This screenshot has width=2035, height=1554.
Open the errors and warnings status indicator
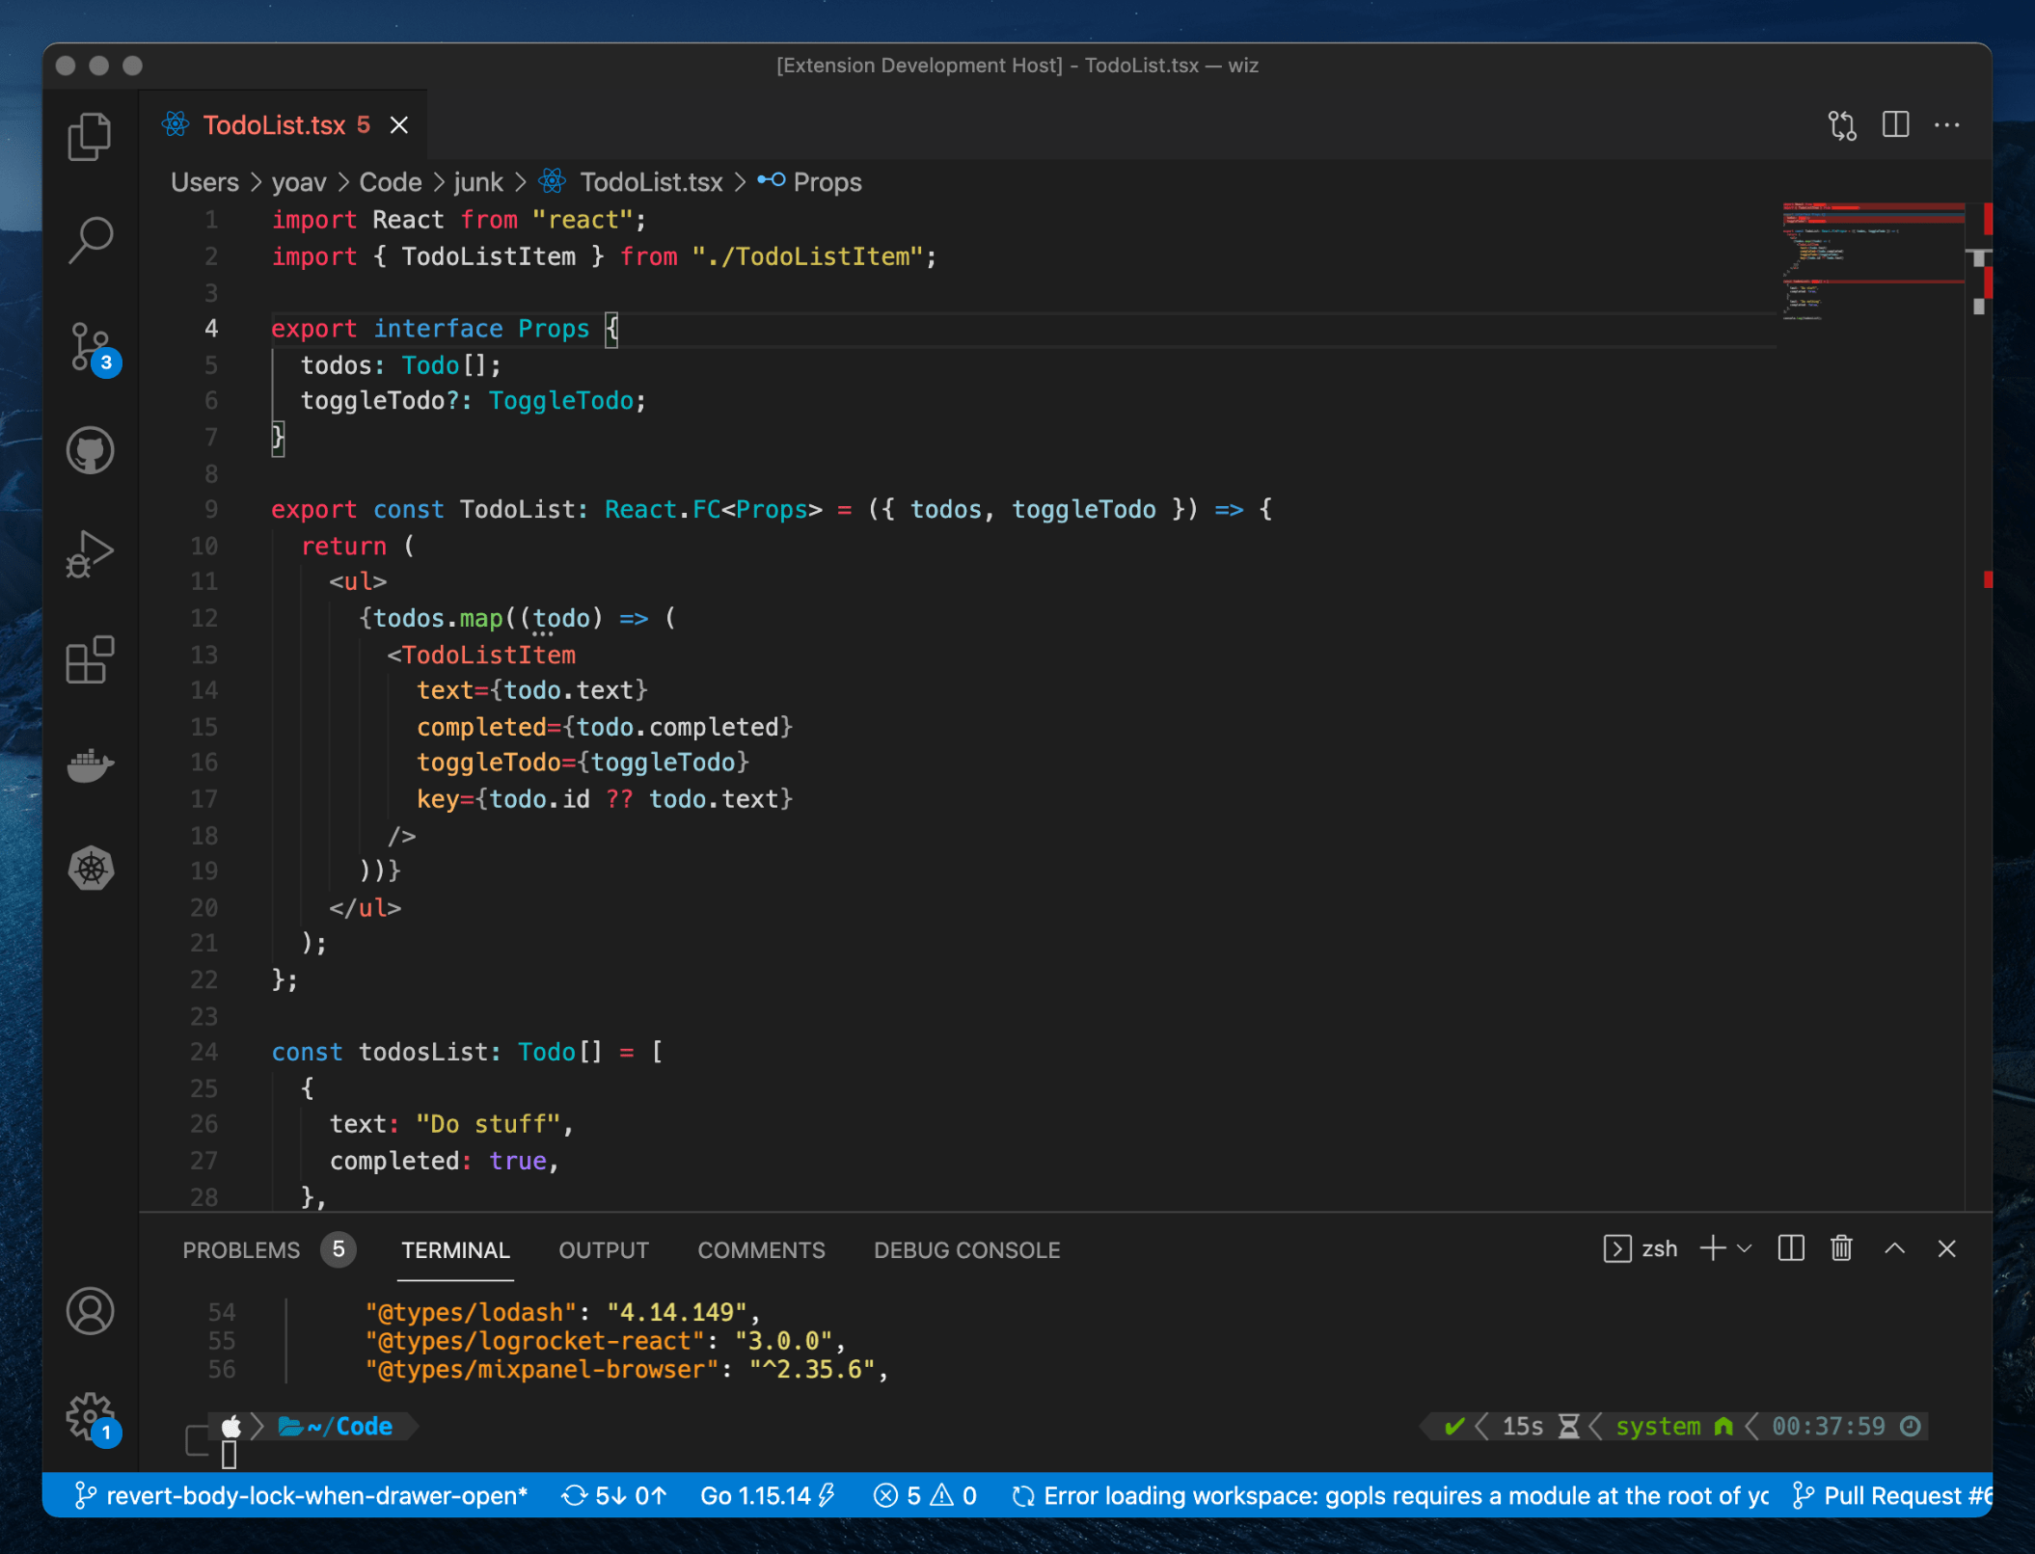(925, 1495)
